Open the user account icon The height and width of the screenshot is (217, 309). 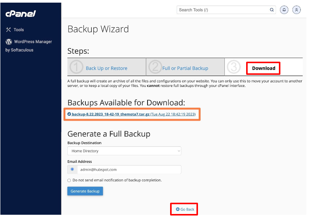coord(297,10)
